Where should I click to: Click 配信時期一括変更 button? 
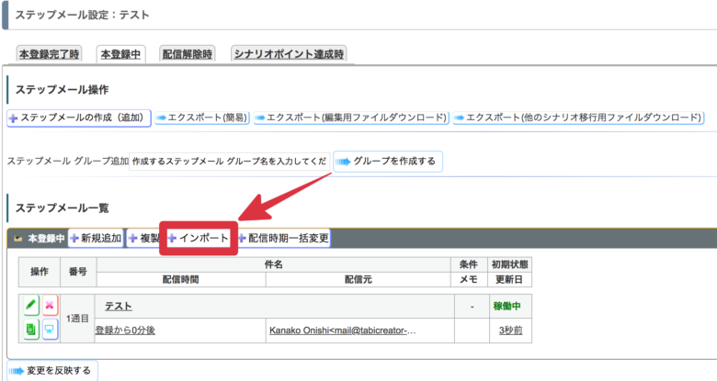pos(283,238)
